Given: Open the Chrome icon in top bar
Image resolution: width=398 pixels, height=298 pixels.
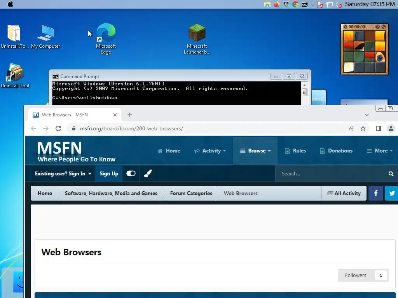Looking at the screenshot, I should pyautogui.click(x=295, y=5).
